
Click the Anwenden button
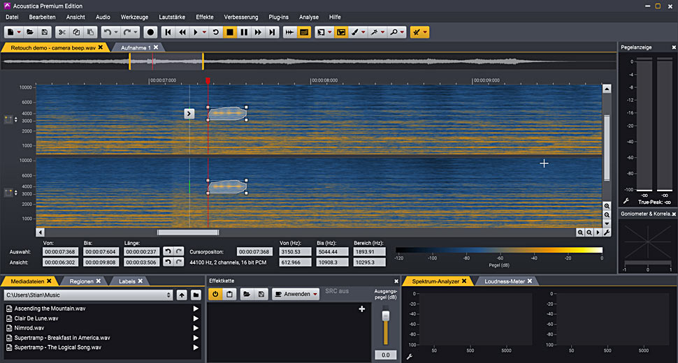293,295
